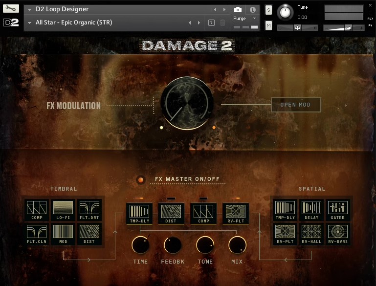Toggle the COMP slot power indicator
Viewport: 376px width, 286px height.
[203, 198]
